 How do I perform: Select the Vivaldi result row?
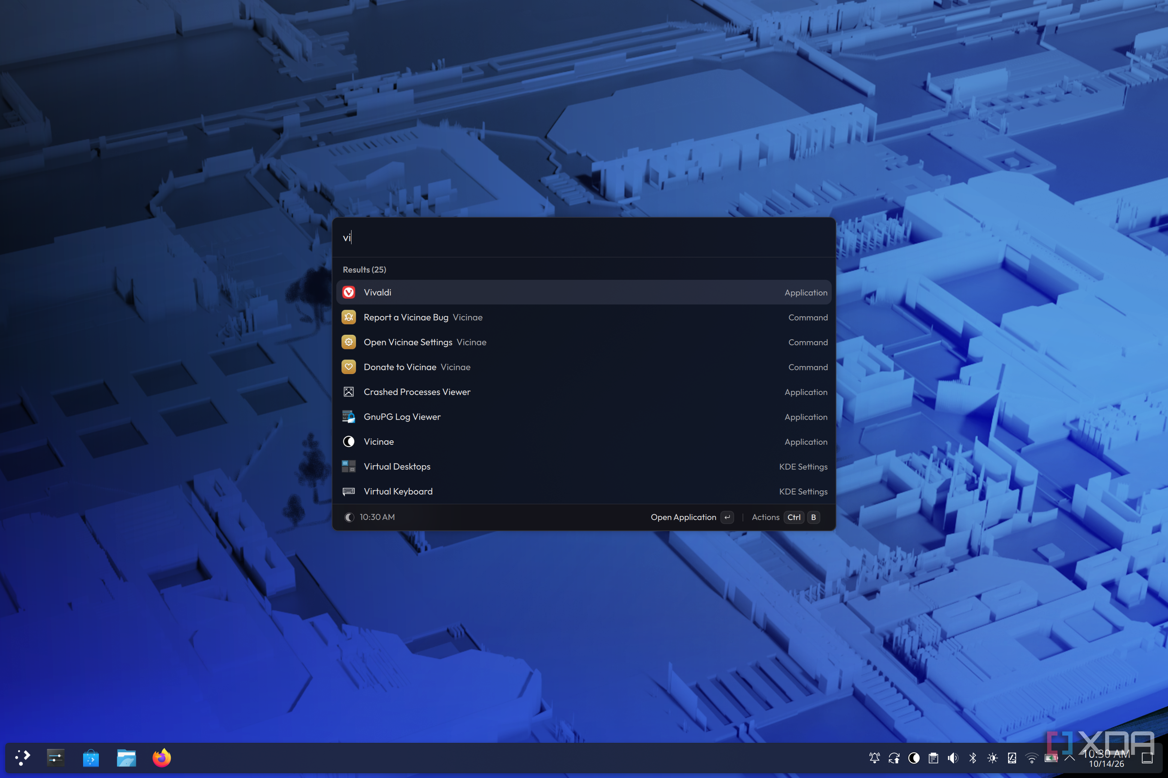coord(584,292)
